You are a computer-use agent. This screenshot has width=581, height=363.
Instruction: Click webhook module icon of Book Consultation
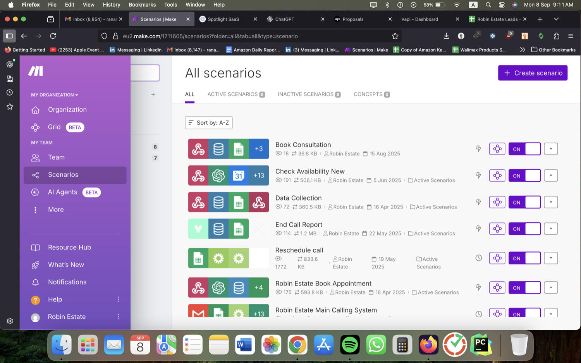coord(198,149)
